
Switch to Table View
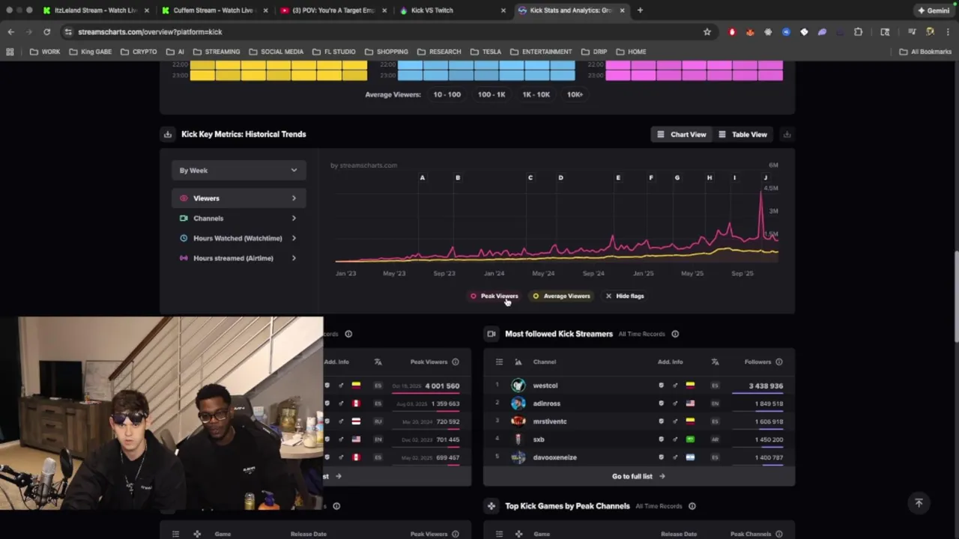(x=742, y=135)
